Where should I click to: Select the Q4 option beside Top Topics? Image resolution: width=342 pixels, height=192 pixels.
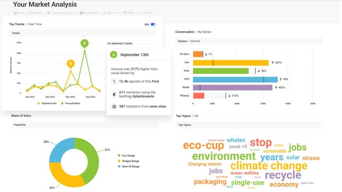point(196,116)
